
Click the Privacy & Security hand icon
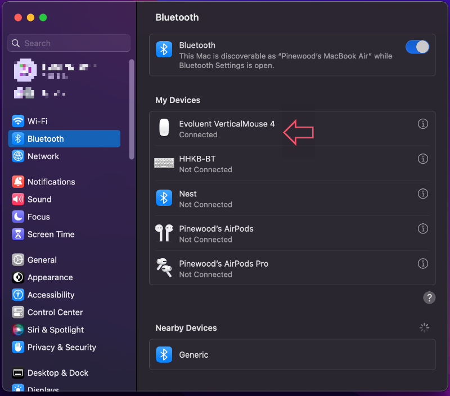click(x=18, y=348)
